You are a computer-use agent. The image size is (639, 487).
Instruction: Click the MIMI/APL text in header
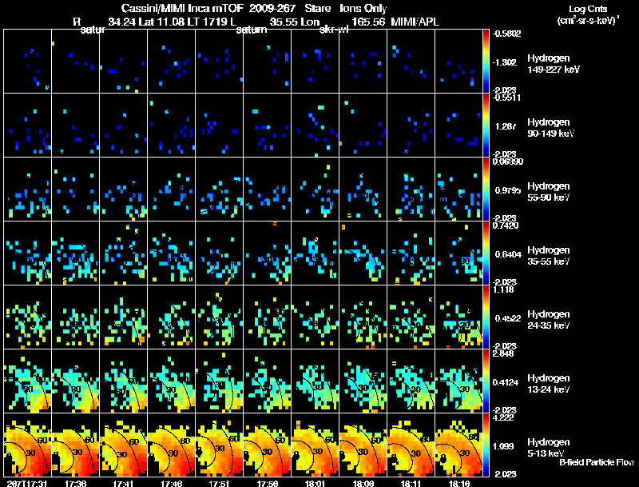point(415,22)
